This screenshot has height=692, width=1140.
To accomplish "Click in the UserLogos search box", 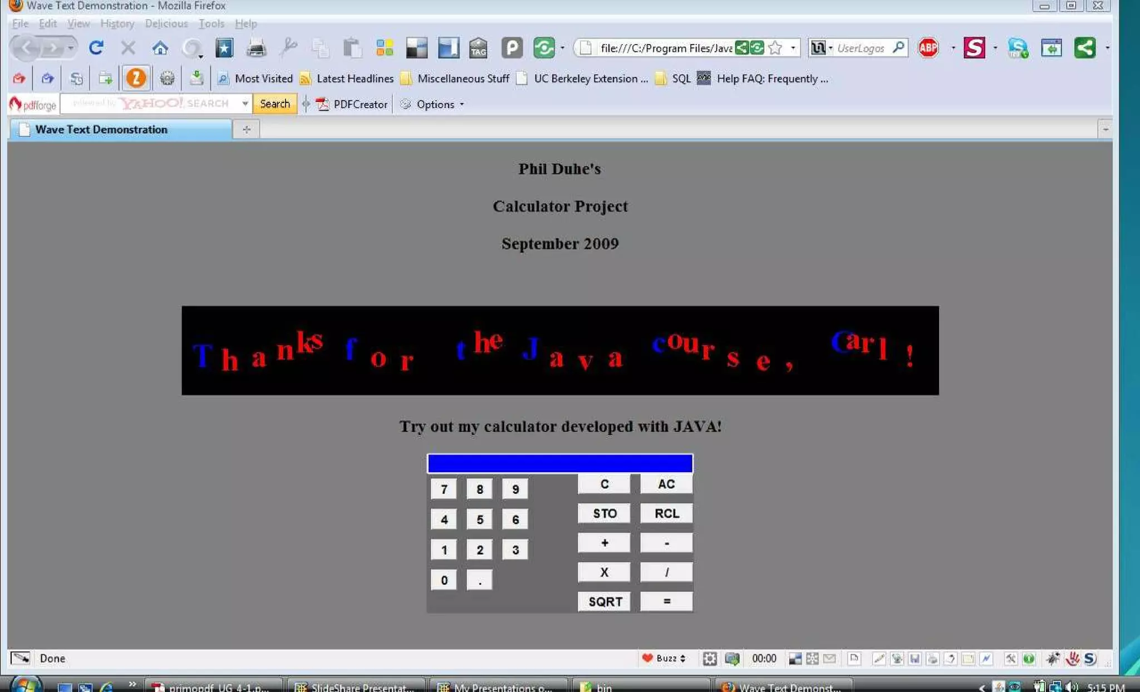I will click(861, 48).
